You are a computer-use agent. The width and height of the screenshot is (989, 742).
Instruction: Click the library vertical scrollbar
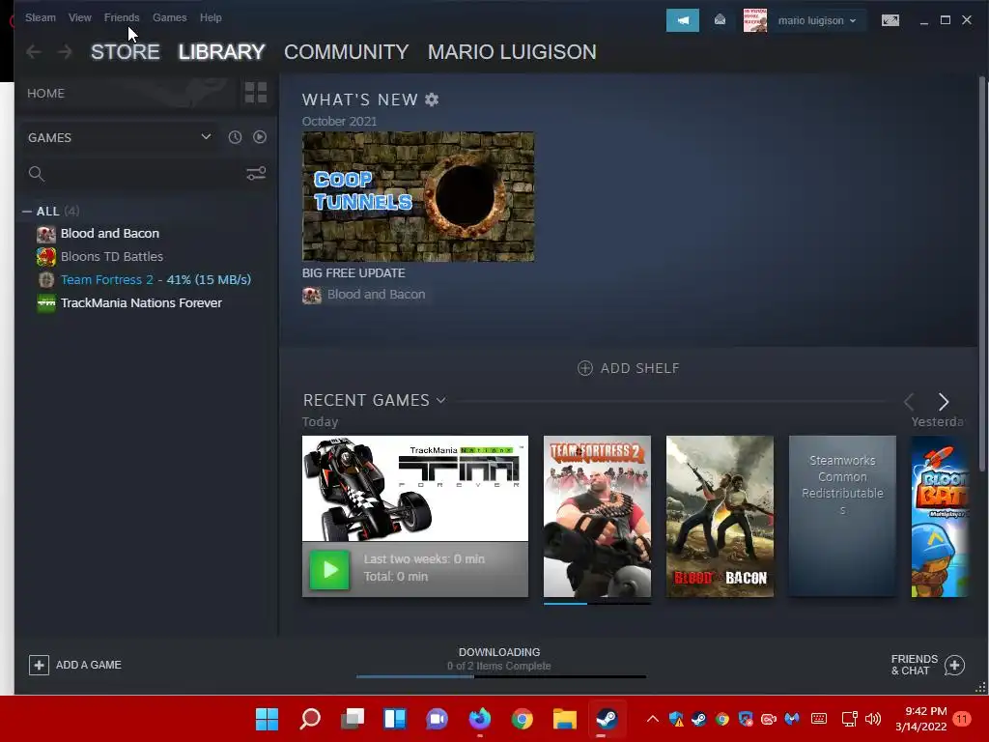pyautogui.click(x=981, y=273)
